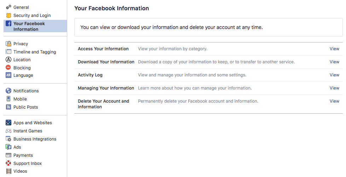
Task: Click the Language icon in sidebar
Action: coord(8,75)
